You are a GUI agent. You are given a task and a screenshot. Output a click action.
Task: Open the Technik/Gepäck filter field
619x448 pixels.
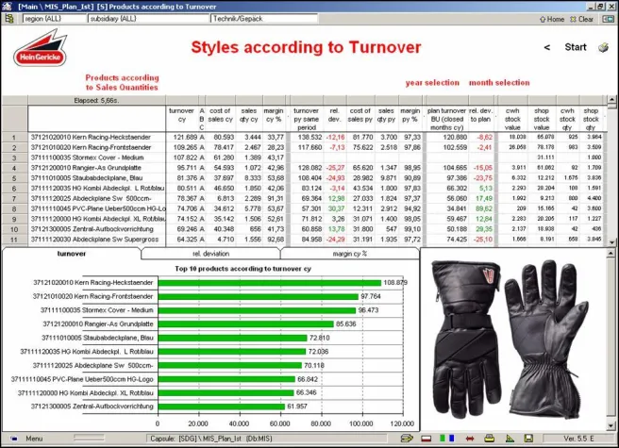coord(263,19)
